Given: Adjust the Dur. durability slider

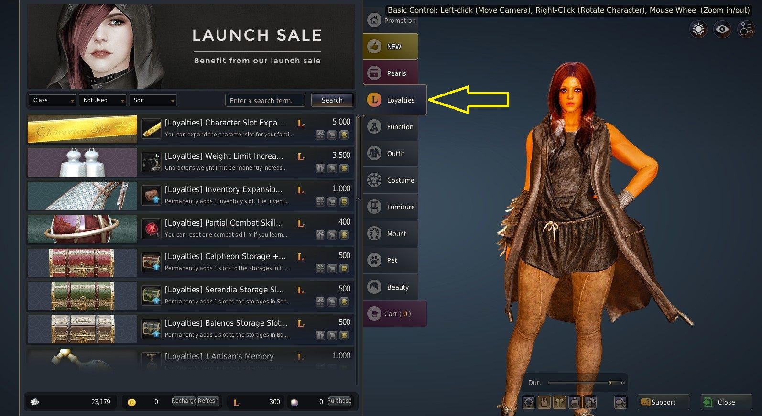Looking at the screenshot, I should (587, 383).
